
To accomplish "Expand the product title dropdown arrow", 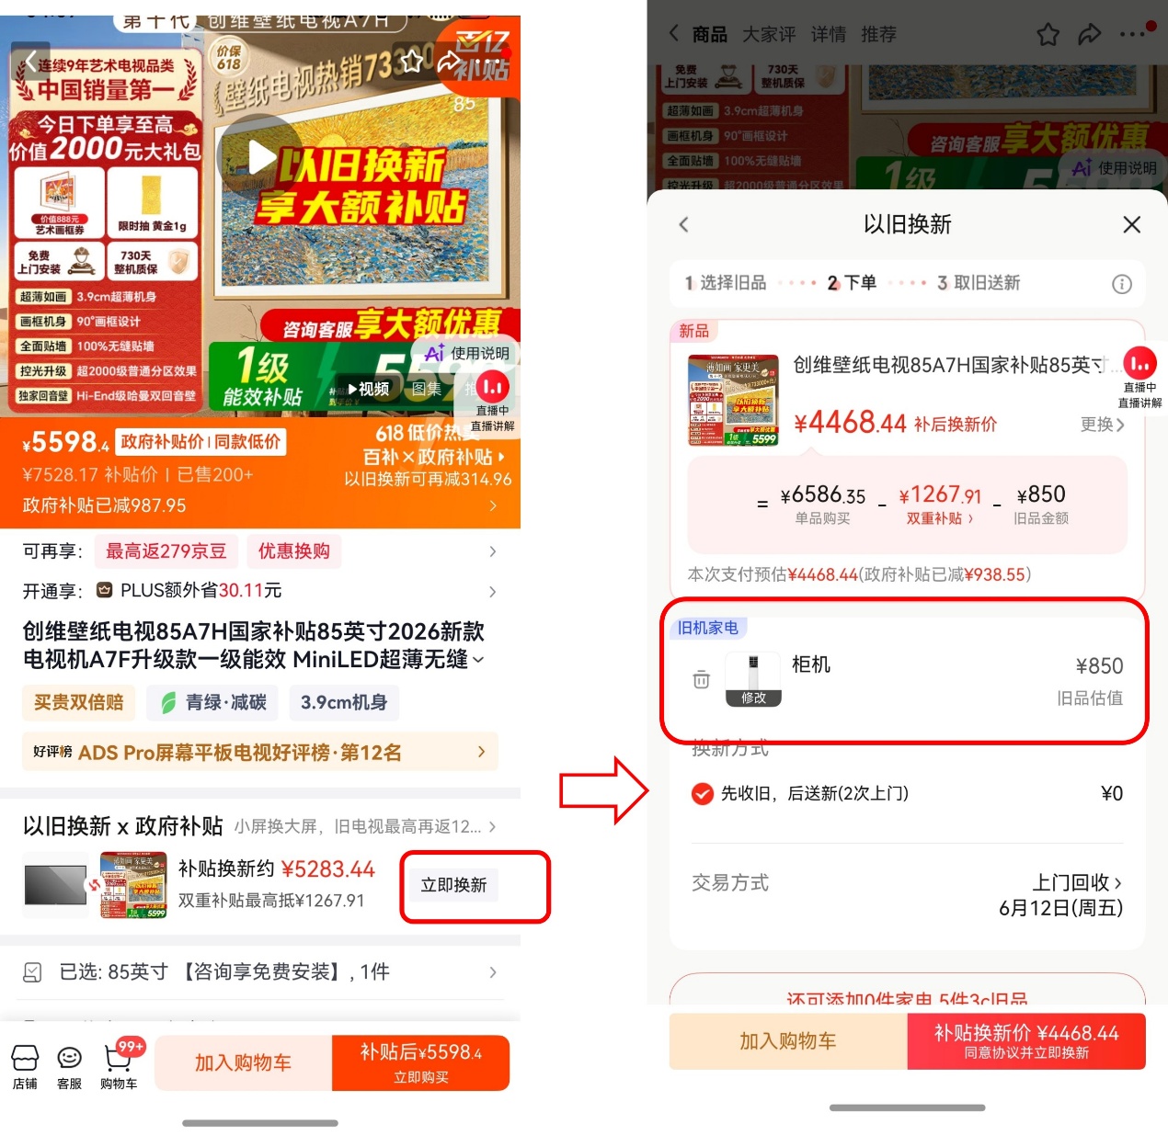I will (x=478, y=660).
